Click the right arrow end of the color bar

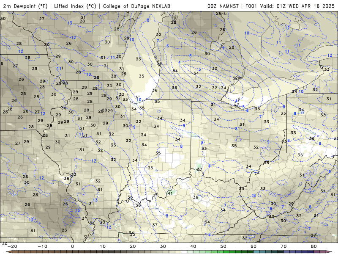coord(329,252)
